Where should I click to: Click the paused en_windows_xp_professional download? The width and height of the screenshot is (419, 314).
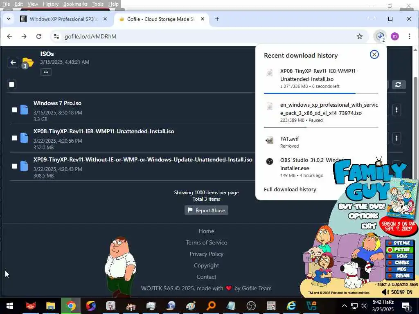coord(321,112)
